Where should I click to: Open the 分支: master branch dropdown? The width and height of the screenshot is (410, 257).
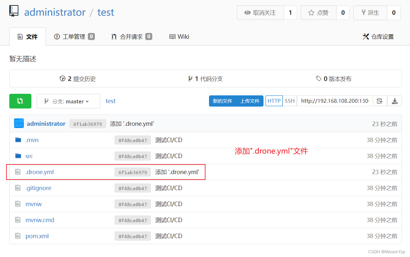click(x=68, y=101)
